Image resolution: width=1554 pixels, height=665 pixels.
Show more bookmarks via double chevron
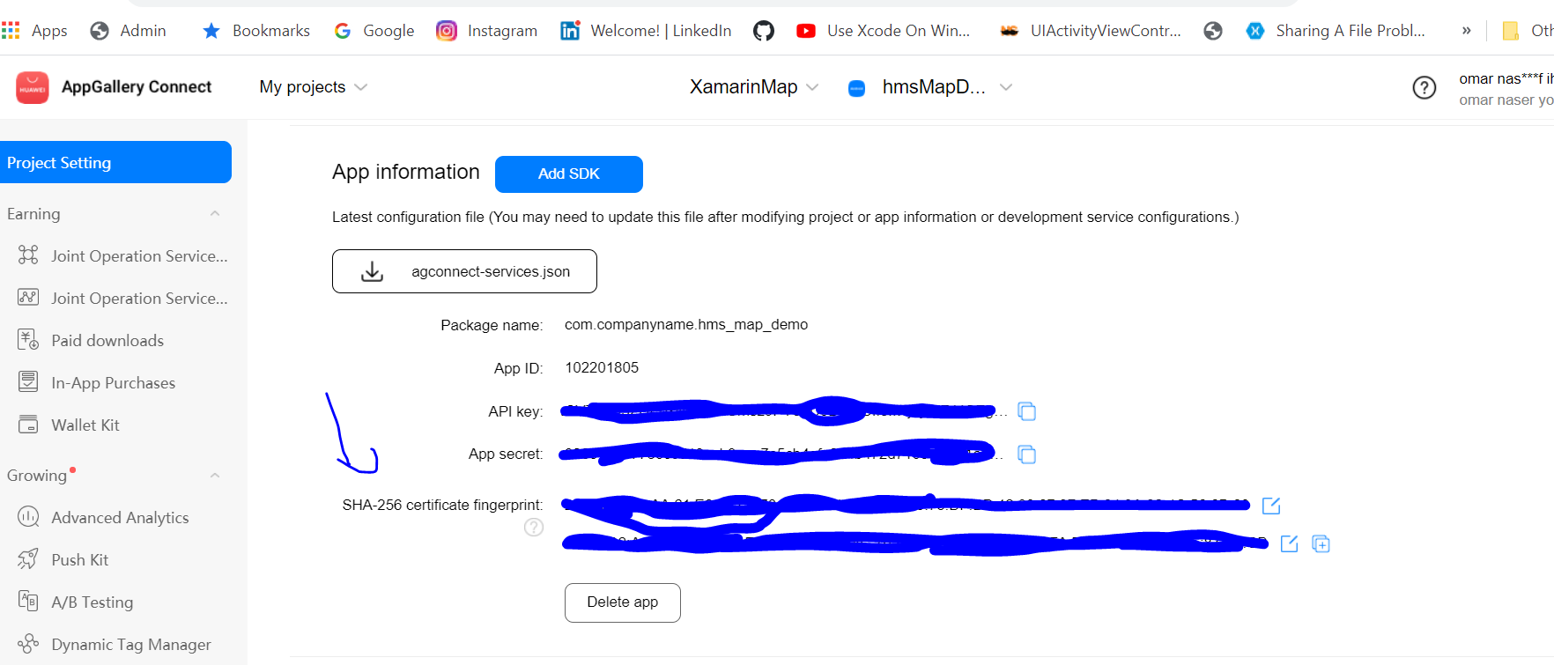1466,31
